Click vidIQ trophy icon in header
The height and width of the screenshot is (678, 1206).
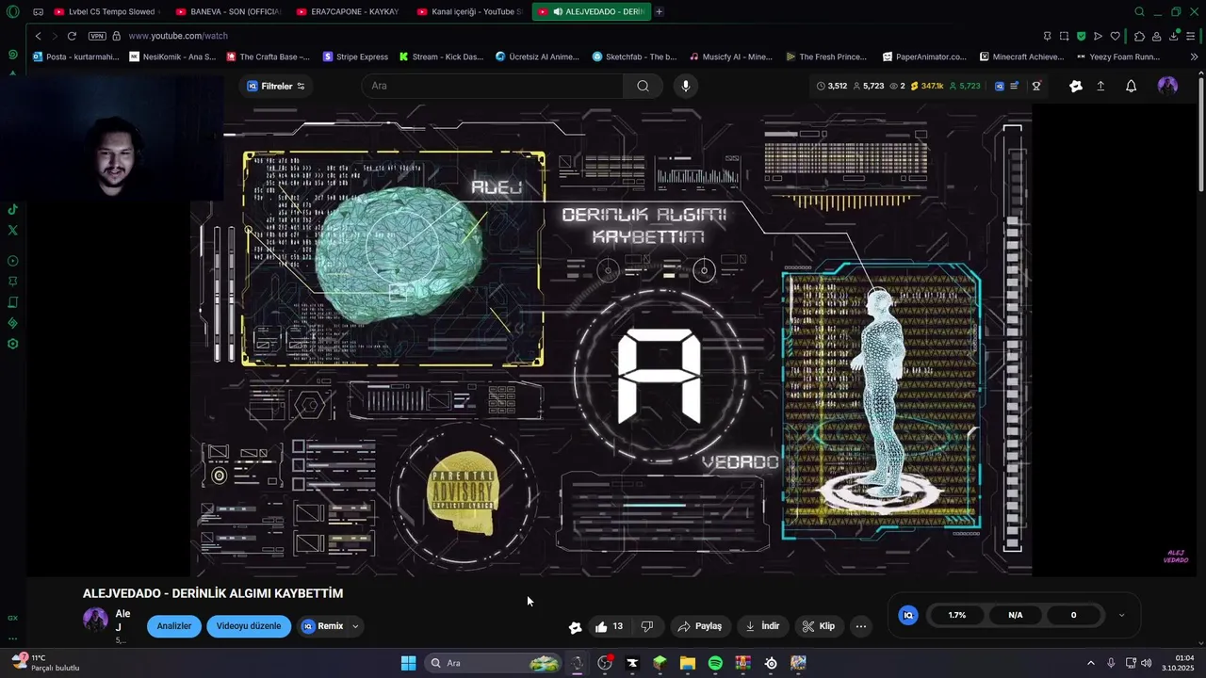click(1036, 86)
